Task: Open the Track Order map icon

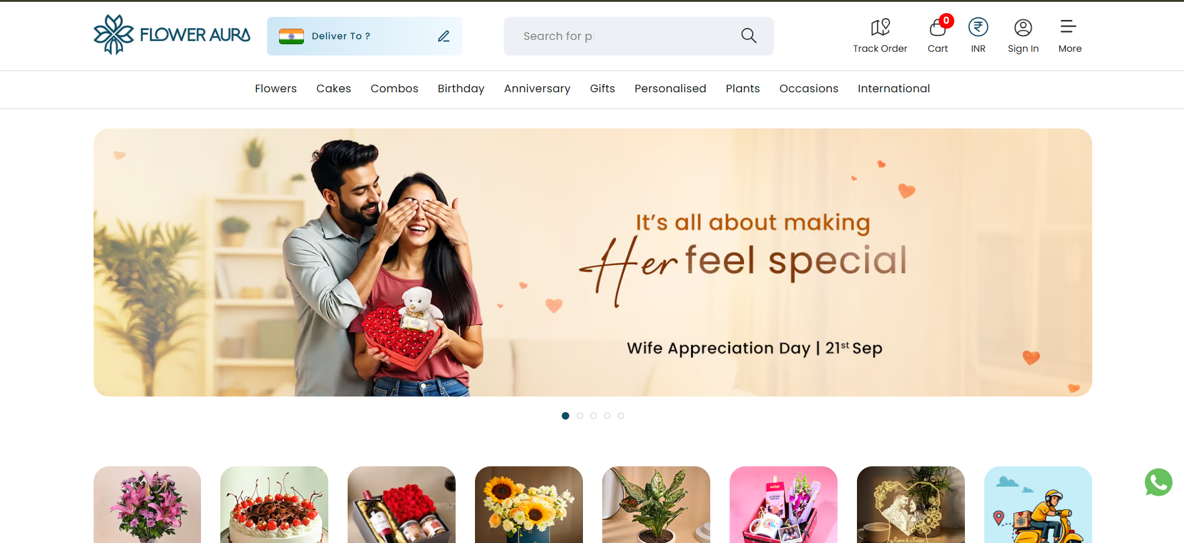Action: 880,27
